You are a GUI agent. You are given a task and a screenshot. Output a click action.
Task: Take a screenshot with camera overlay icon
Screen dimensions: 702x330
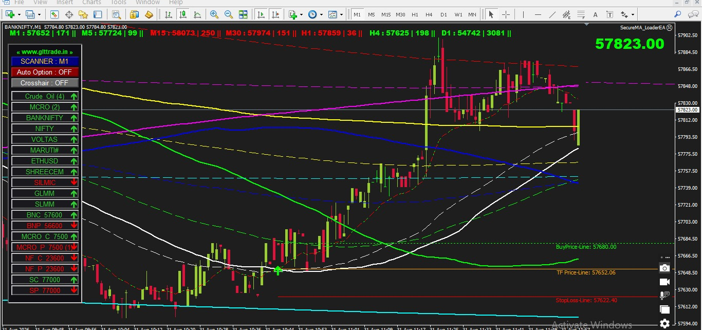pyautogui.click(x=664, y=268)
